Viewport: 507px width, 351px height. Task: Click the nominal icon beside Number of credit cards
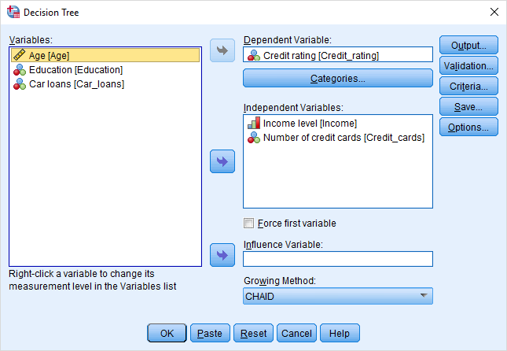click(x=253, y=138)
